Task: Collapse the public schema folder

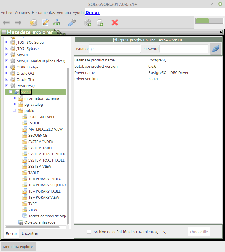Action: point(14,110)
